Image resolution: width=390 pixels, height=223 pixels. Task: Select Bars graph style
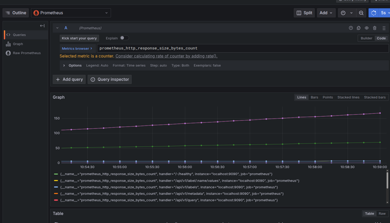(x=314, y=97)
